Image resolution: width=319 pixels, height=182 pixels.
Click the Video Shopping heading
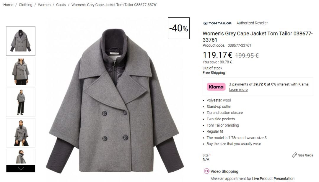point(224,171)
